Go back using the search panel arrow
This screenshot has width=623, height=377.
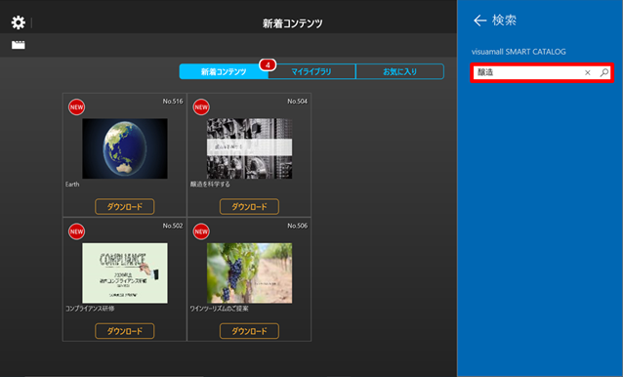pyautogui.click(x=480, y=21)
